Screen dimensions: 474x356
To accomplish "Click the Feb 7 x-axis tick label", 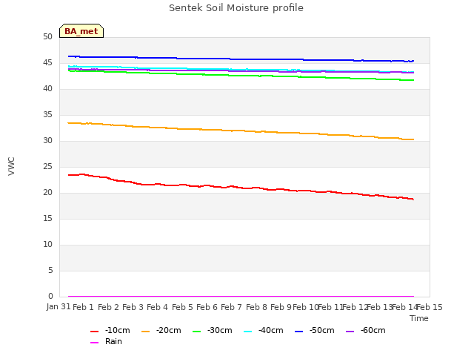I will click(231, 307).
